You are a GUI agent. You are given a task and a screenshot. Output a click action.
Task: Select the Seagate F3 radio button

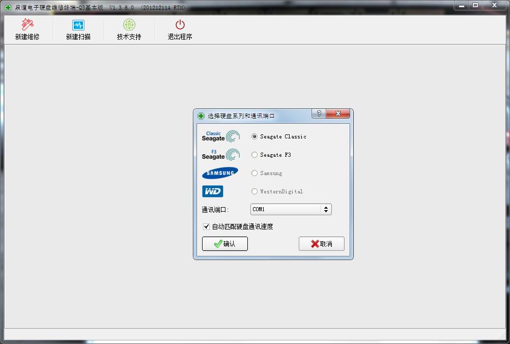tap(254, 154)
